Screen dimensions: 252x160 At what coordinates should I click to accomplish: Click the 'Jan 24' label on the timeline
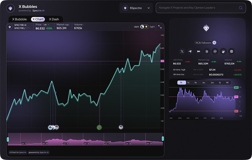coord(45,144)
